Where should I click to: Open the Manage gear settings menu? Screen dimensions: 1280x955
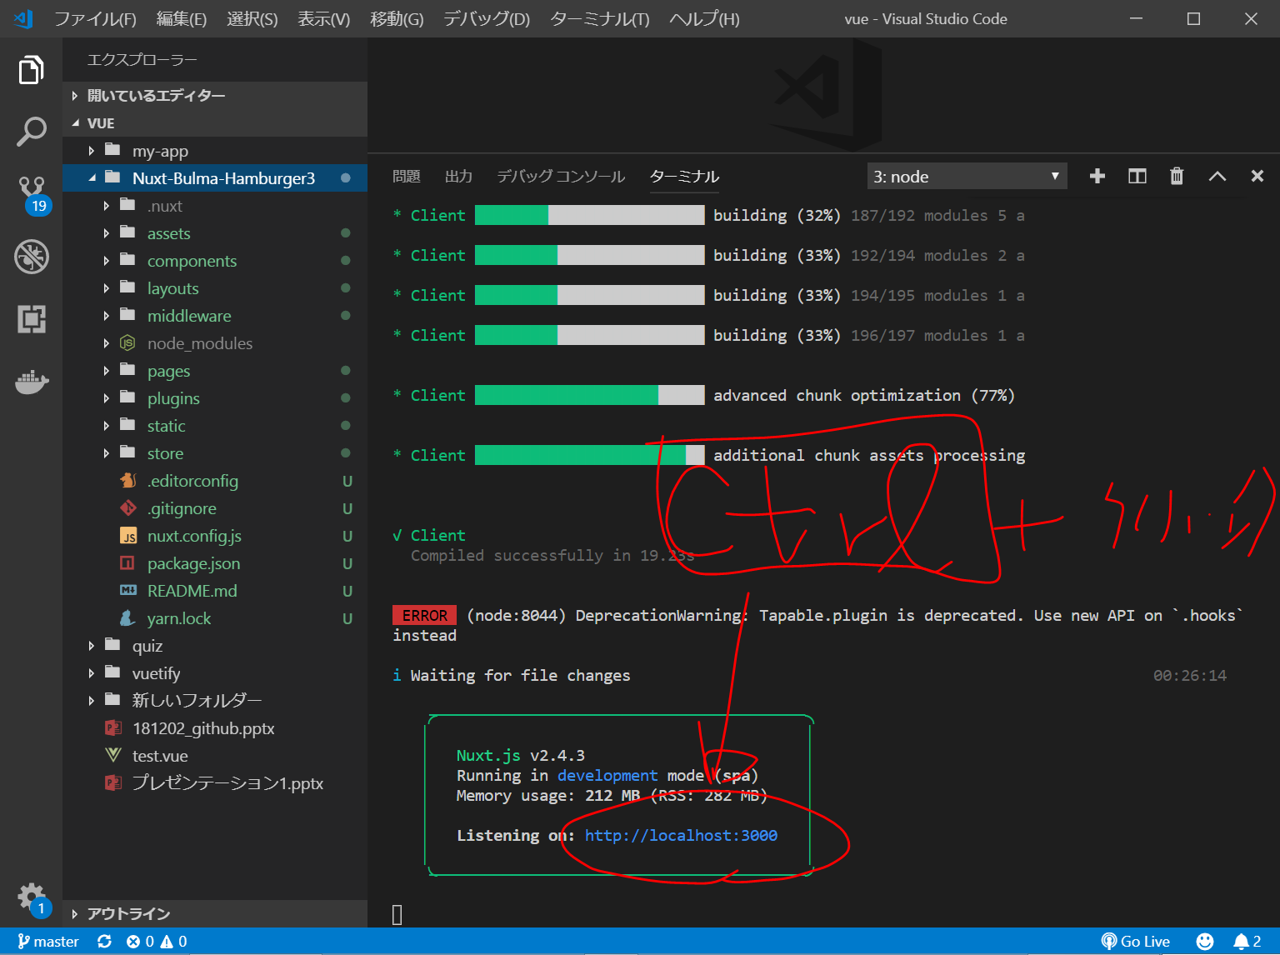click(x=31, y=897)
